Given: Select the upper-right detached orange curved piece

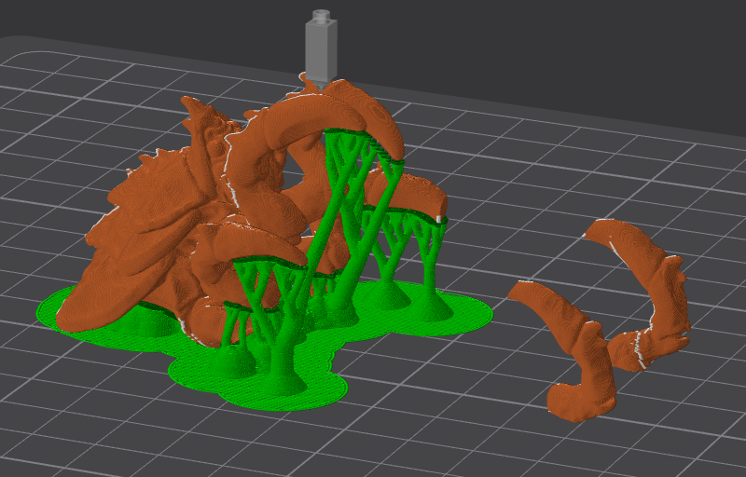Looking at the screenshot, I should (x=649, y=294).
